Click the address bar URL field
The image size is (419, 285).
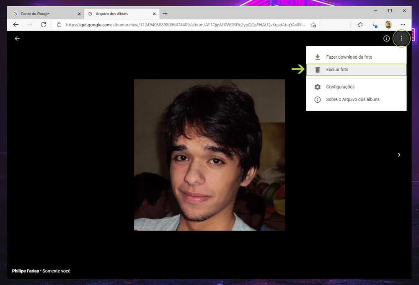coord(184,25)
